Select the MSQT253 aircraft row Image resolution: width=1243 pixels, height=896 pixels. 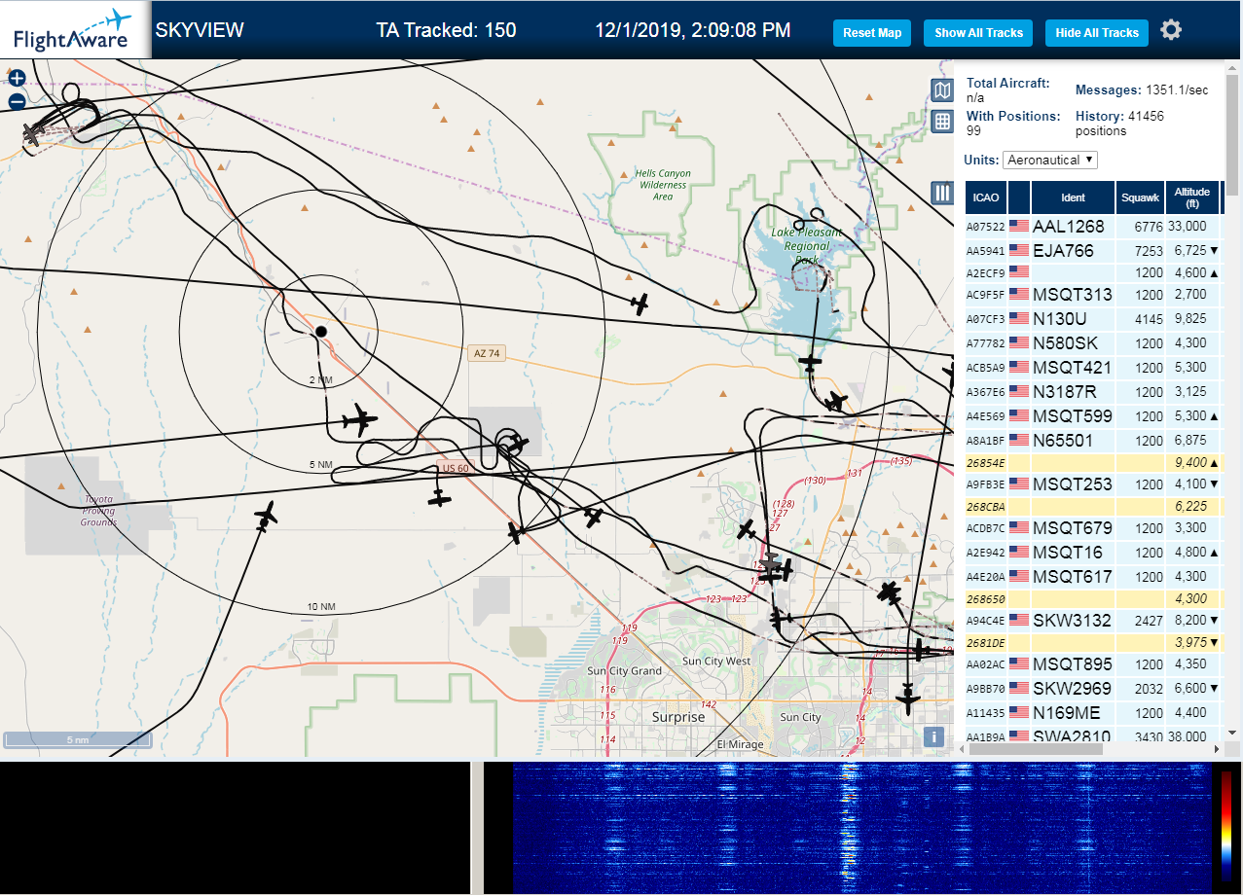[1092, 484]
